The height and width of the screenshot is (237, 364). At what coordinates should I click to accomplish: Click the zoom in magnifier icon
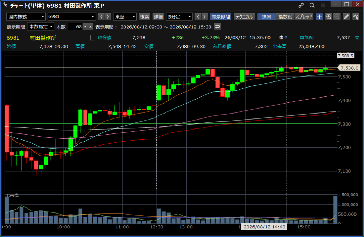(x=329, y=16)
